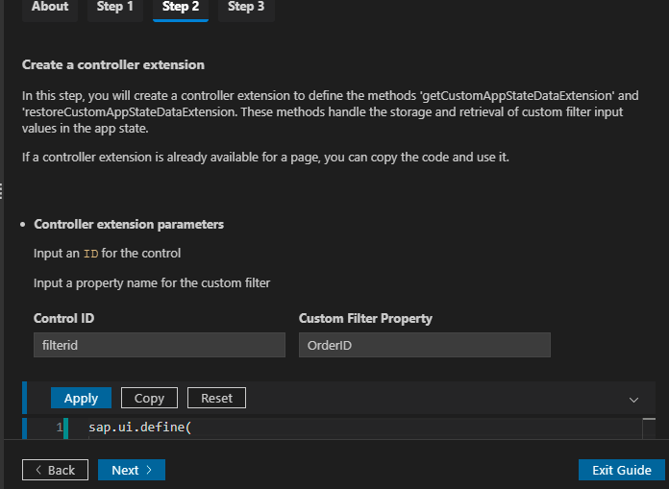Viewport: 669px width, 489px height.
Task: Go to the Step 3 tab
Action: (246, 8)
